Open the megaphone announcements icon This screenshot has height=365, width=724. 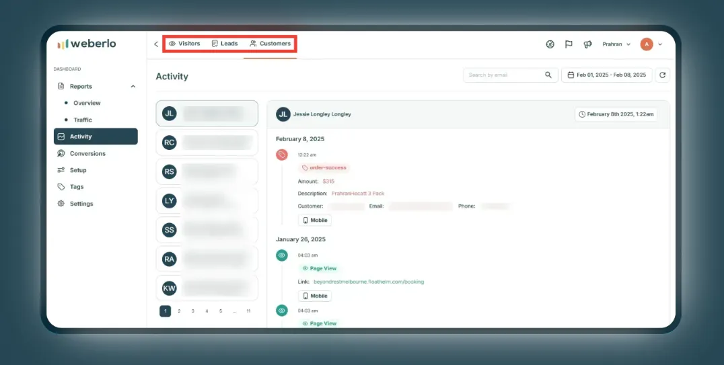[x=588, y=44]
